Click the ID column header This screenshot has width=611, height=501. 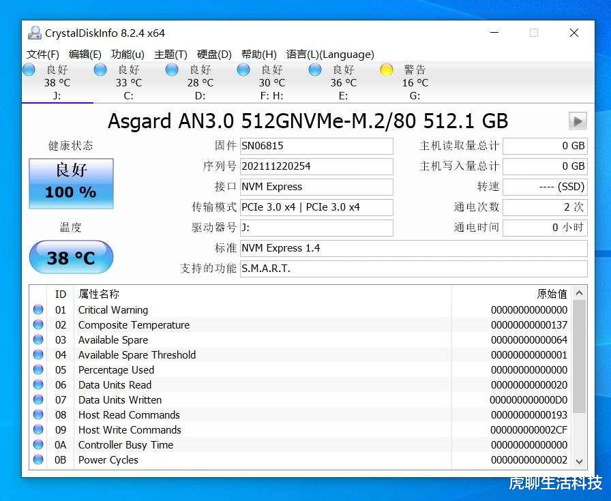pyautogui.click(x=61, y=294)
